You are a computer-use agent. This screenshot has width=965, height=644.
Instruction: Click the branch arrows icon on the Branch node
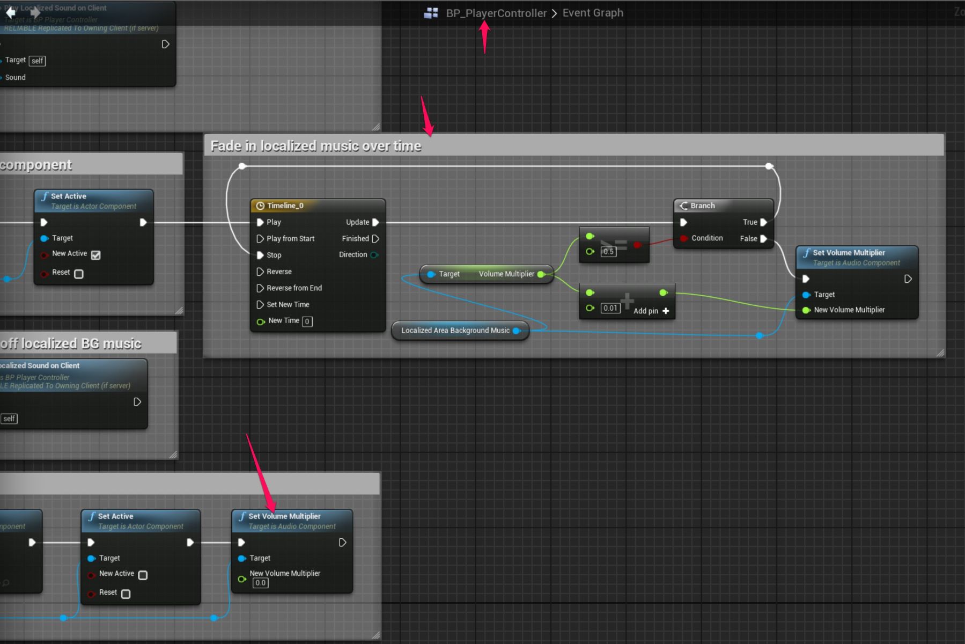click(x=683, y=206)
